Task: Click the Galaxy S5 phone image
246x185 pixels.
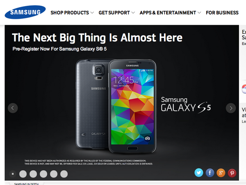Action: tap(116, 106)
